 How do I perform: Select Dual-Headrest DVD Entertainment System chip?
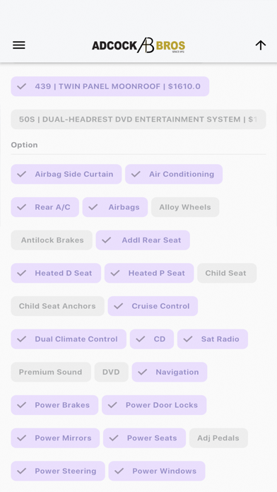138,119
